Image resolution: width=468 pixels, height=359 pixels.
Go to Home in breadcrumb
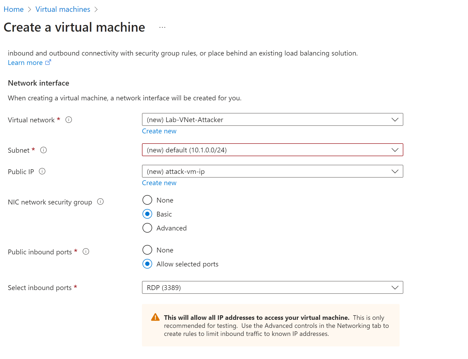click(14, 9)
